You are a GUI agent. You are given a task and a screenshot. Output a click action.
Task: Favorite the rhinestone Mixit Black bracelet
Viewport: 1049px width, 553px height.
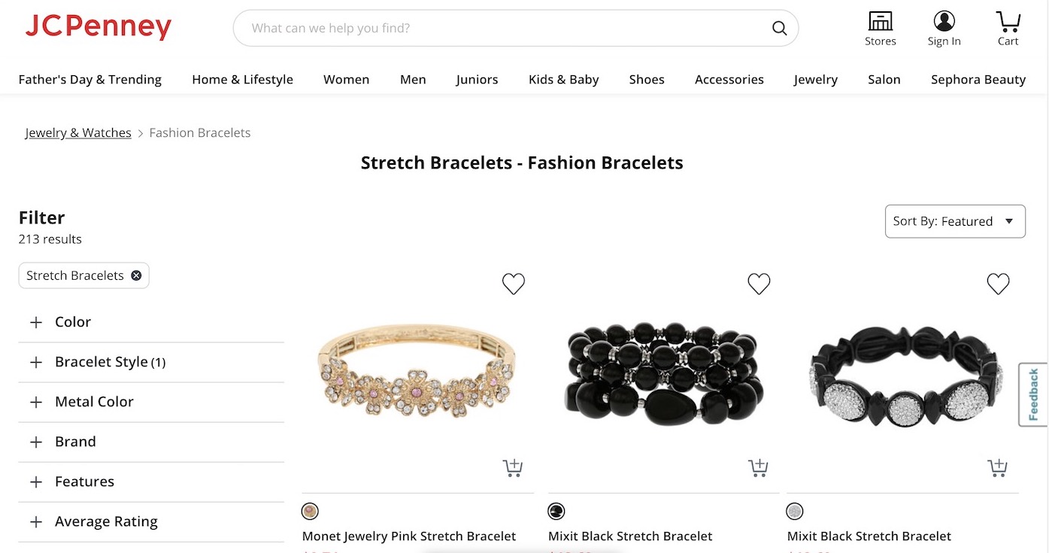click(x=998, y=284)
